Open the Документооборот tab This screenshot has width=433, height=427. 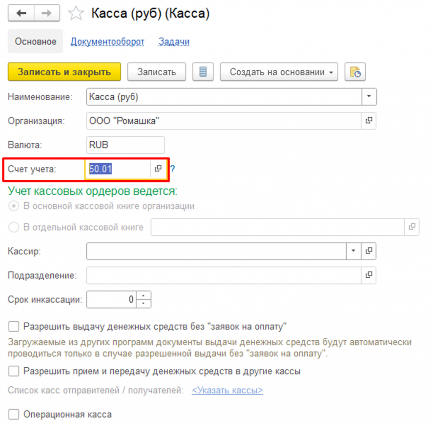pos(107,41)
